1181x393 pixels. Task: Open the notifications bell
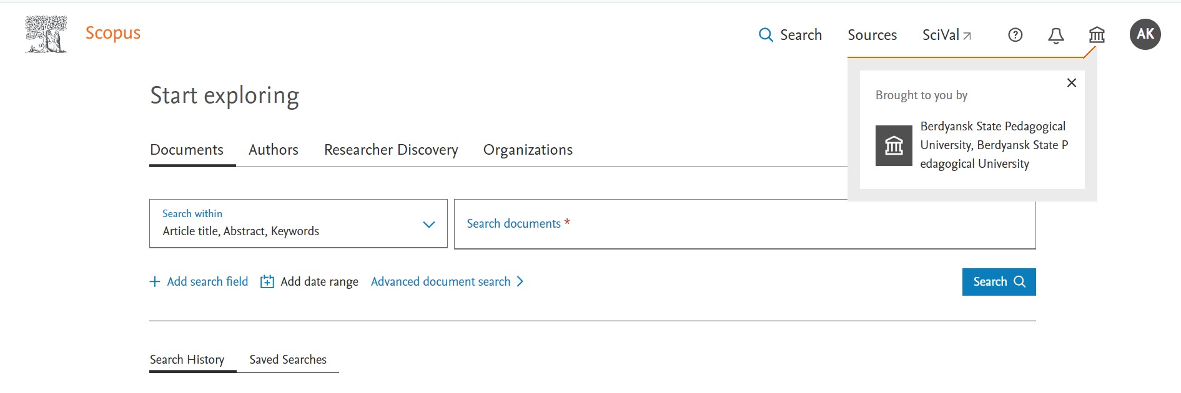[x=1055, y=36]
